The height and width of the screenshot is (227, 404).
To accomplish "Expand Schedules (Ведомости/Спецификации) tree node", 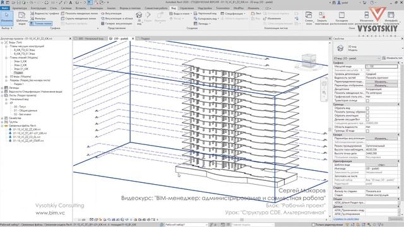I will (3, 91).
